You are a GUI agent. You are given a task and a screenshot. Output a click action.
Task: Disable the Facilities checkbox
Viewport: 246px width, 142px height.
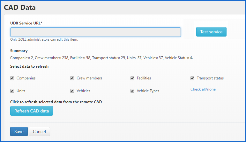132,78
